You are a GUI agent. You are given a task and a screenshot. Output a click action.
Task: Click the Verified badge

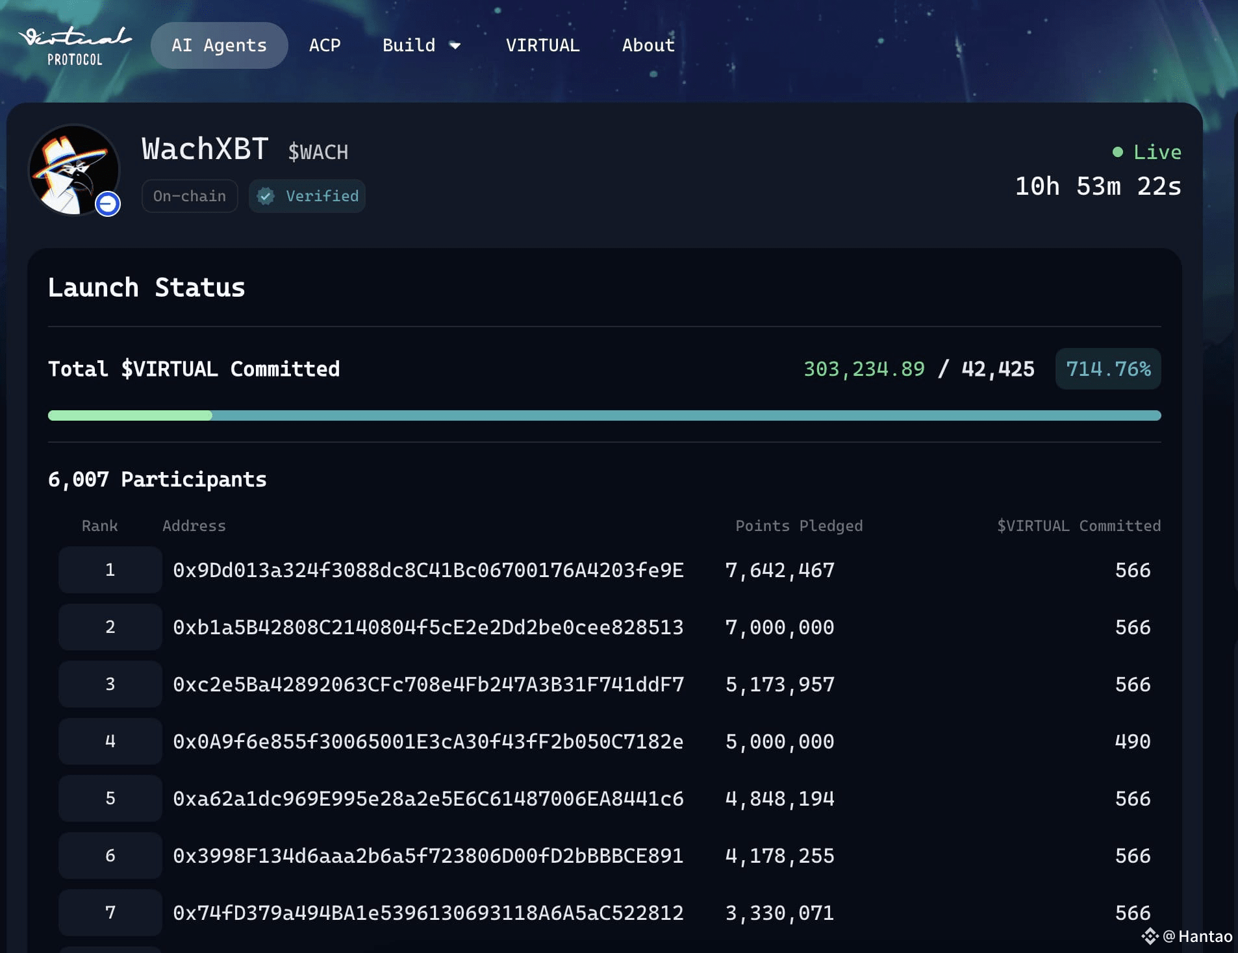click(307, 196)
